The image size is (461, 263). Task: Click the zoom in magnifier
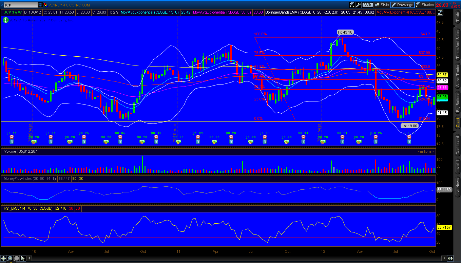pyautogui.click(x=10, y=258)
